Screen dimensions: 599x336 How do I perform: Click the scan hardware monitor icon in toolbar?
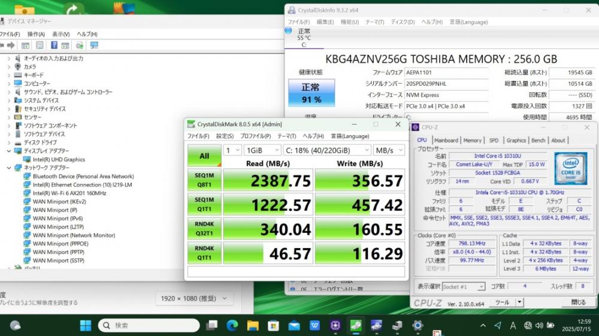(x=94, y=46)
